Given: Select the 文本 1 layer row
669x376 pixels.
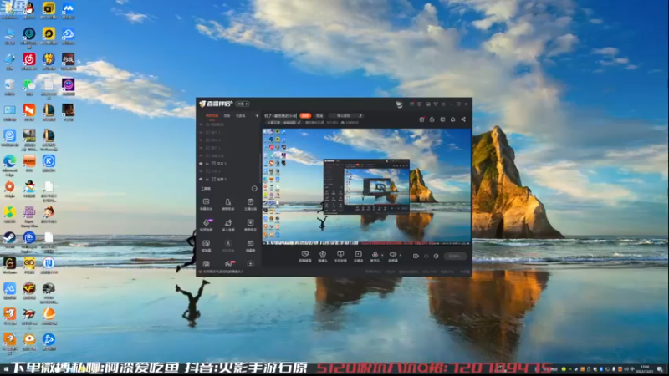Looking at the screenshot, I should click(228, 164).
